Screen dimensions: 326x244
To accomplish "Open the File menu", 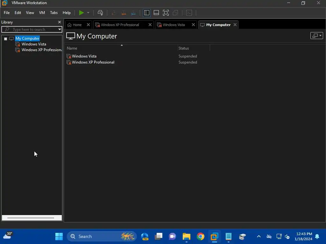I will click(x=7, y=13).
